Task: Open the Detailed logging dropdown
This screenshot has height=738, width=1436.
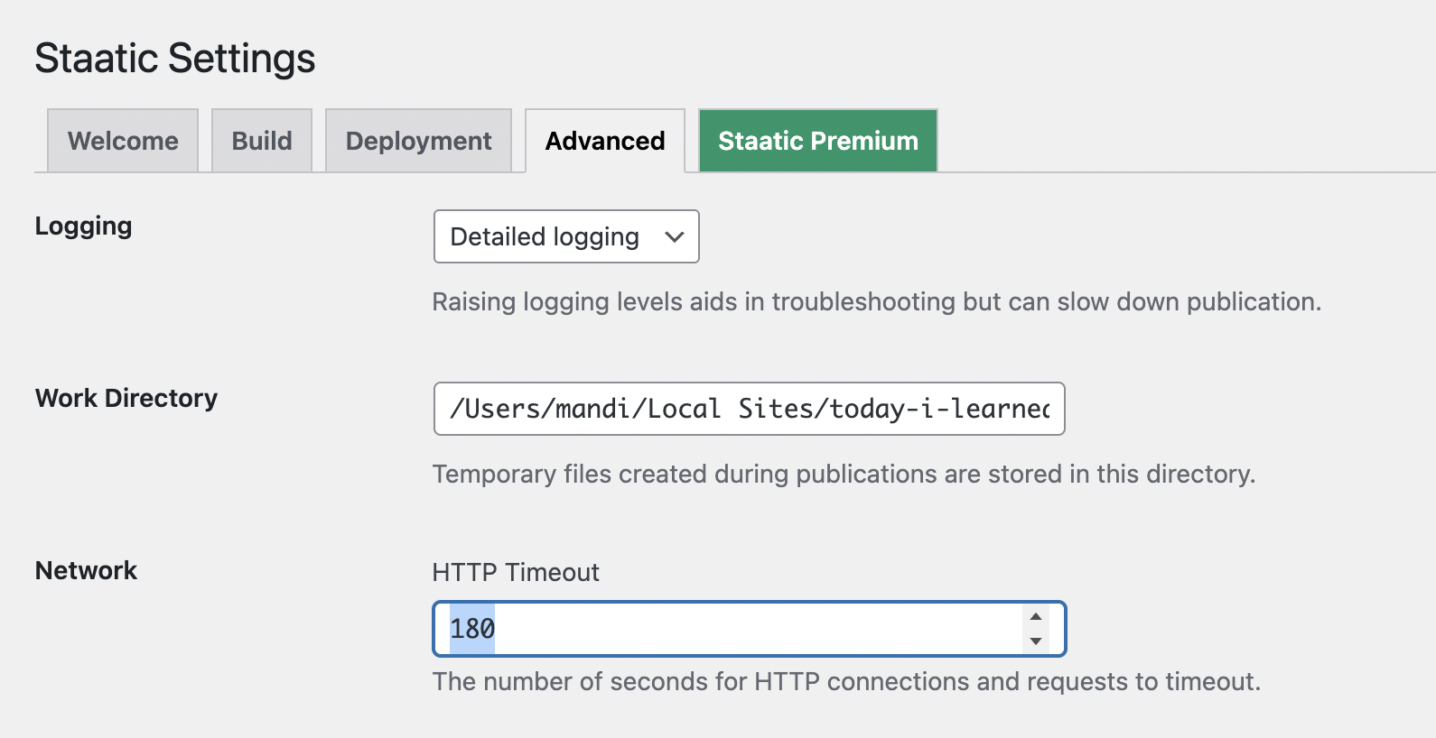Action: point(565,236)
